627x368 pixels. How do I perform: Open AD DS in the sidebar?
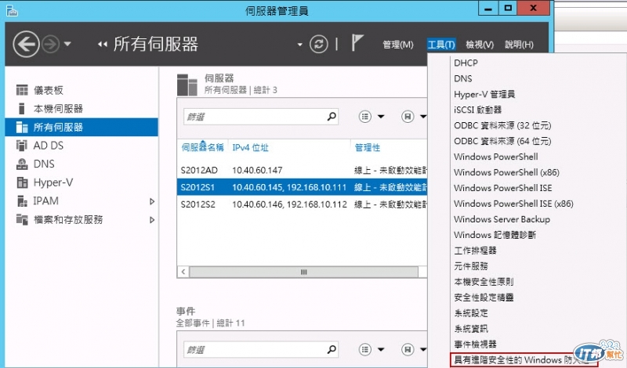coord(49,146)
